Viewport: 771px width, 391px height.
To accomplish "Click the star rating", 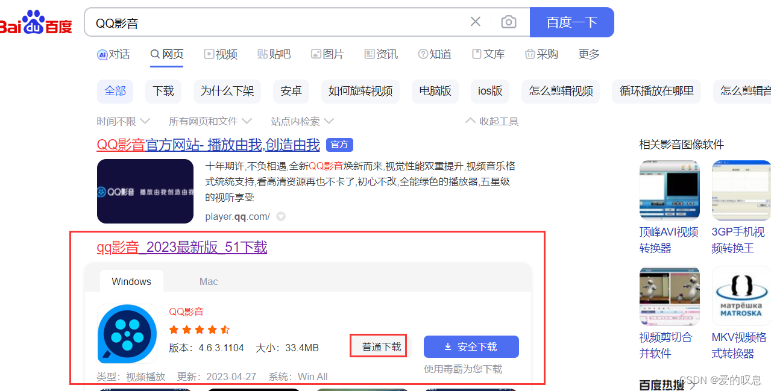I will point(200,330).
